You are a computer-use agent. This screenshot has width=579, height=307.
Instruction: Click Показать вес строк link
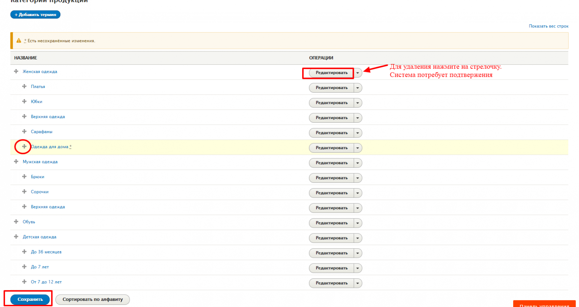click(x=549, y=26)
